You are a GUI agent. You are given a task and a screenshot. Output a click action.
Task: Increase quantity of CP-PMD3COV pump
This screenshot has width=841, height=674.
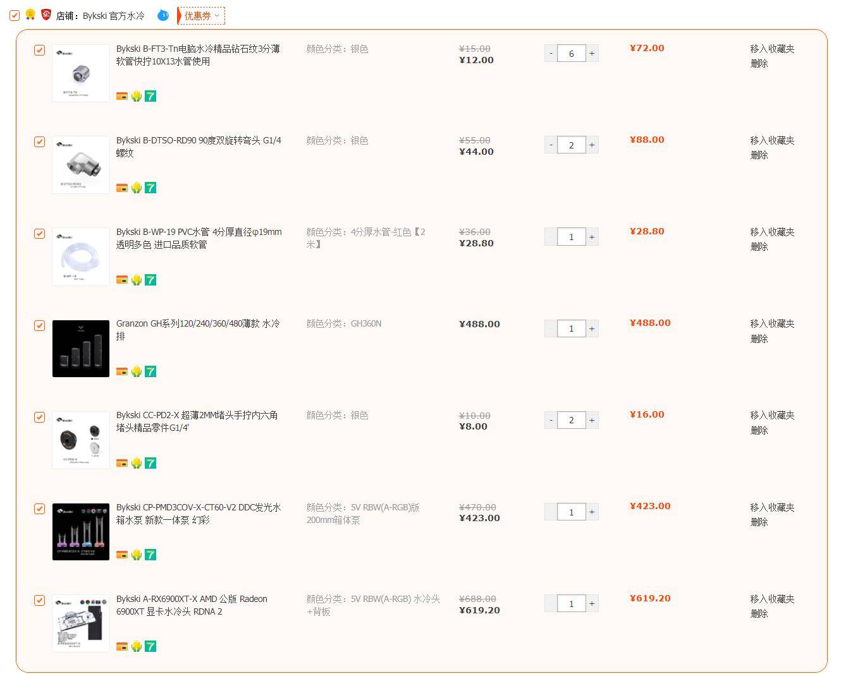pyautogui.click(x=592, y=512)
